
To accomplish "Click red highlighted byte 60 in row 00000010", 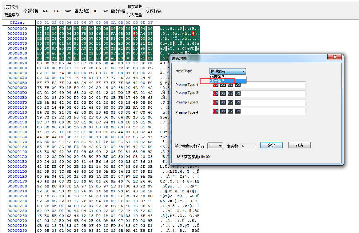I will coord(135,34).
